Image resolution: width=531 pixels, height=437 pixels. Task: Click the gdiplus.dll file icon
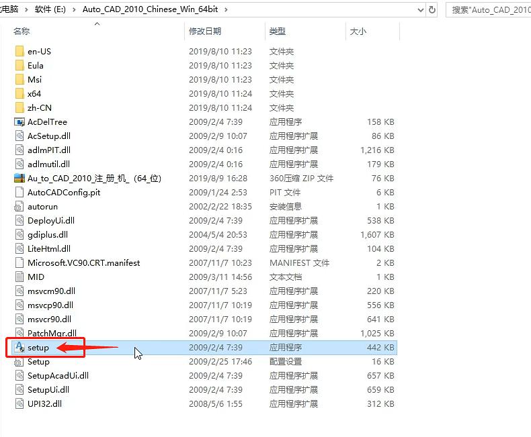[x=19, y=235]
